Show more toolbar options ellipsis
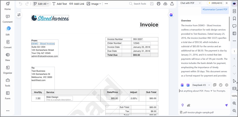The width and height of the screenshot is (238, 117). coord(106,4)
